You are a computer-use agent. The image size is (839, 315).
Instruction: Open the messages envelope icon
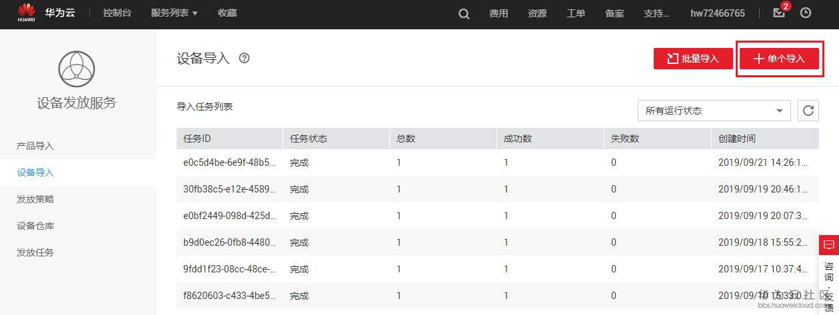[778, 13]
